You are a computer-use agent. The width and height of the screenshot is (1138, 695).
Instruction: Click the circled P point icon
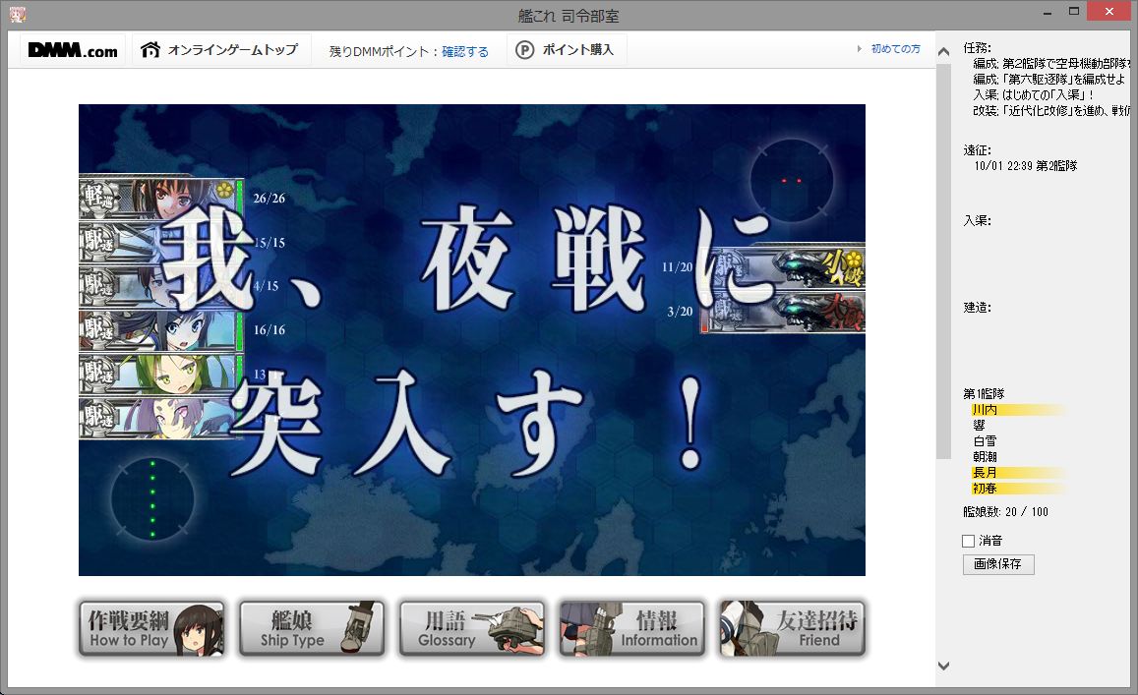coord(524,50)
